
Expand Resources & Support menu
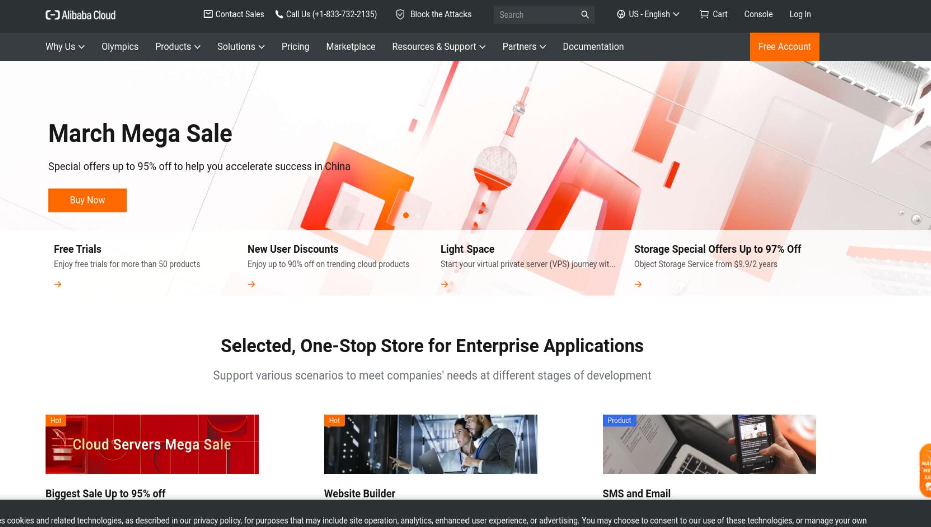pos(439,47)
